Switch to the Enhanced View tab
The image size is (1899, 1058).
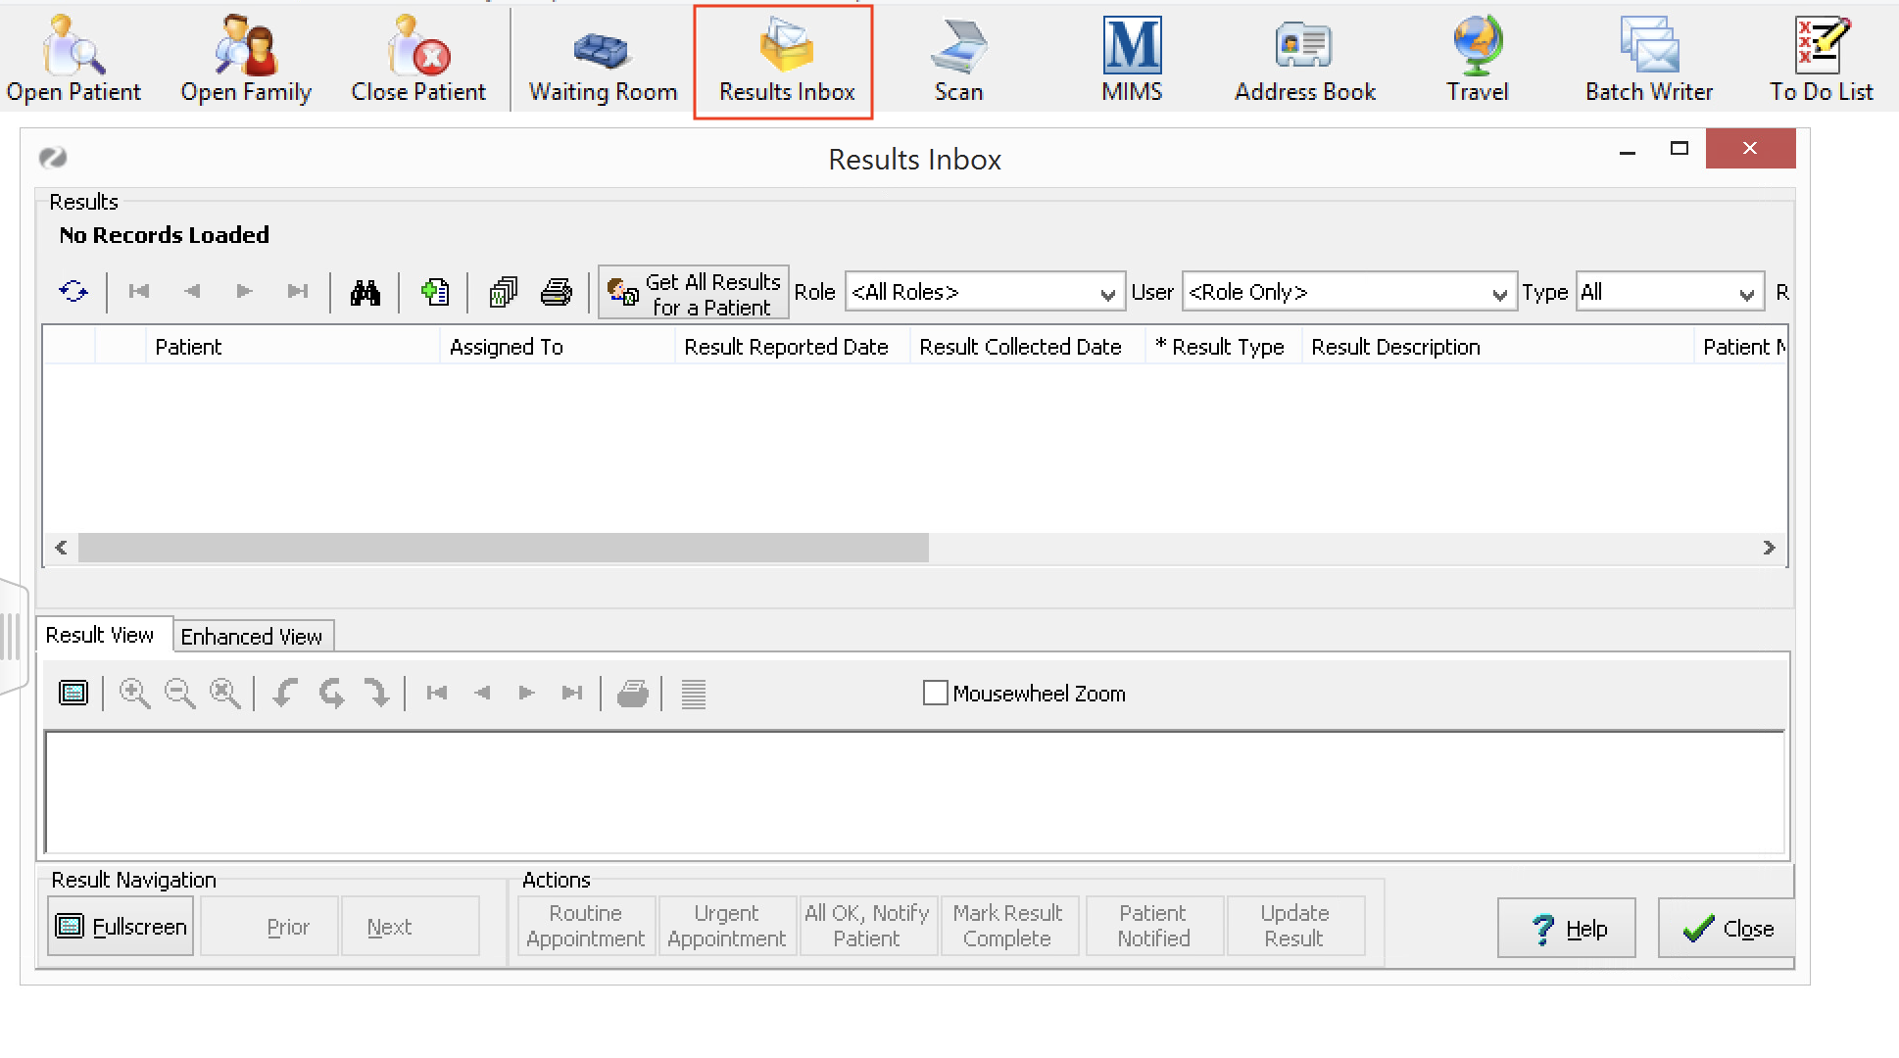252,637
